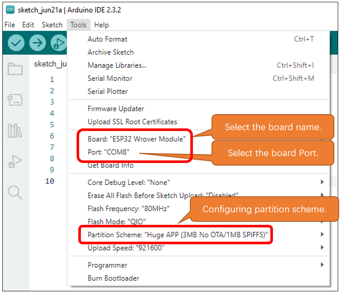Open the File menu
340x294 pixels.
10,25
